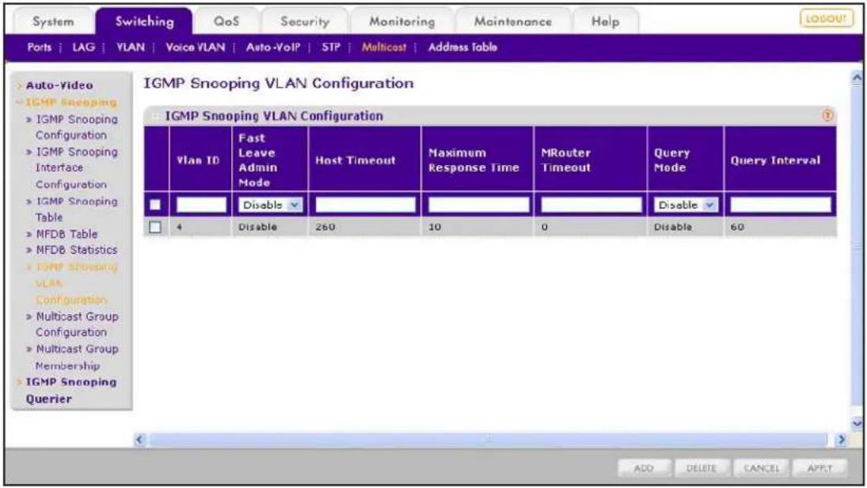Click the APPLY button
This screenshot has width=867, height=488.
[819, 468]
